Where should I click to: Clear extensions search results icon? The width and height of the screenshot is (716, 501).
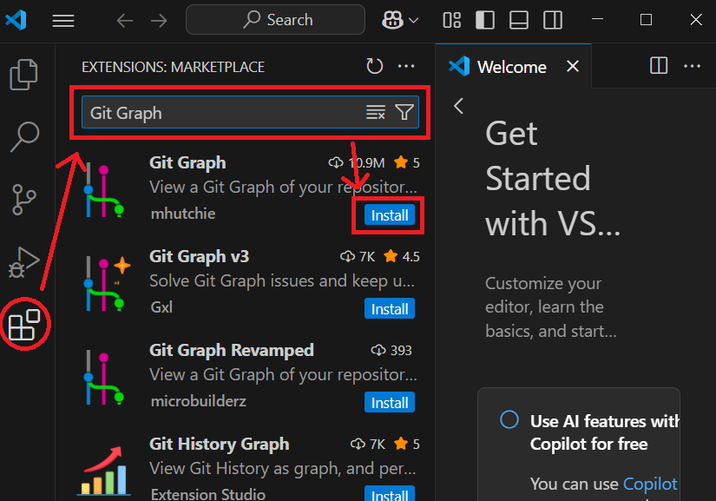(375, 112)
